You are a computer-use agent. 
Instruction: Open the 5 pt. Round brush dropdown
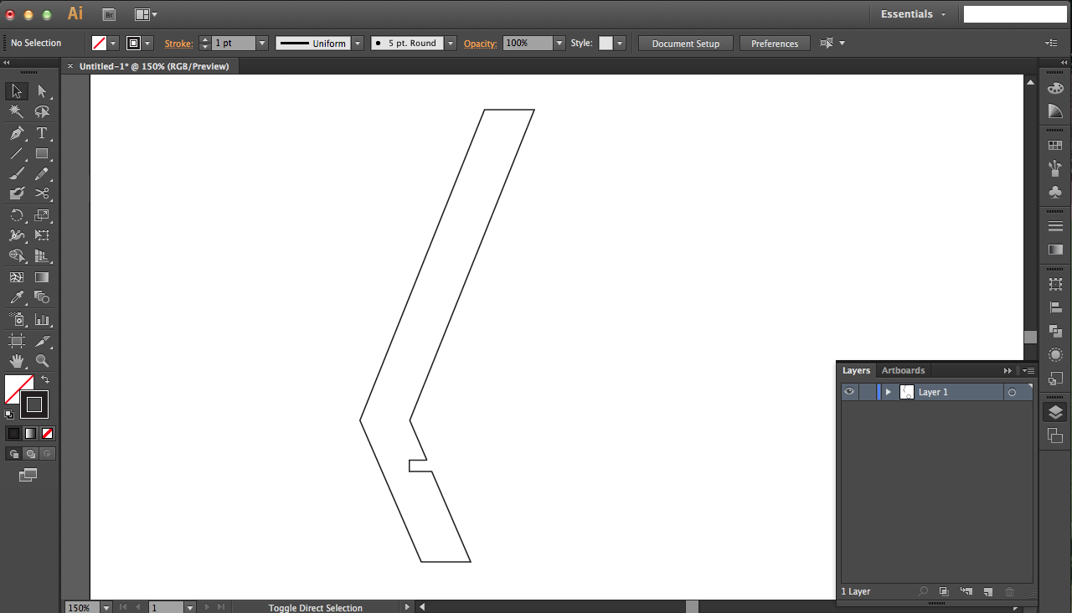(451, 43)
